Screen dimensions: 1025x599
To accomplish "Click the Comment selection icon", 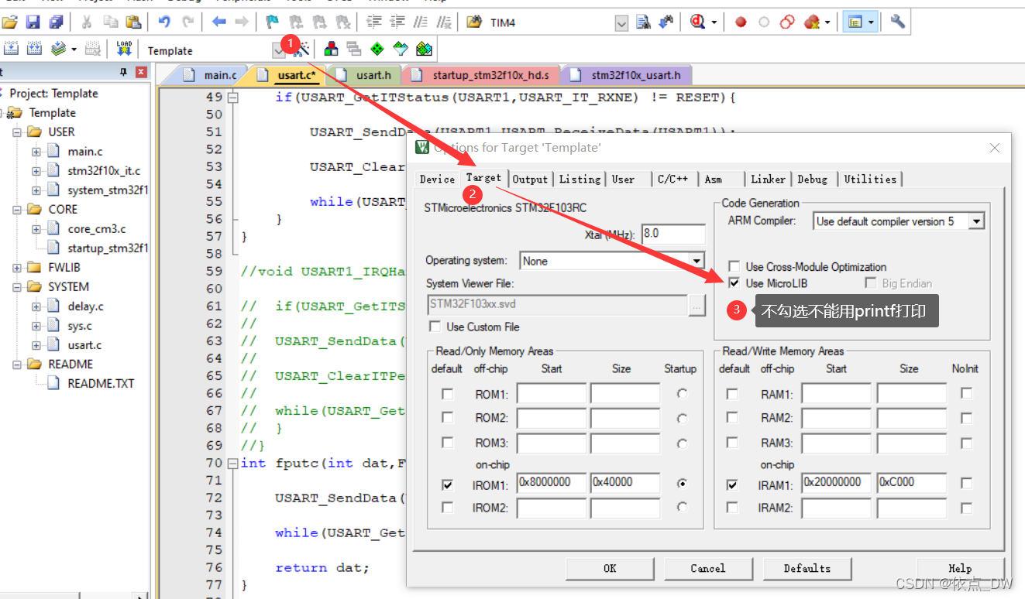I will point(421,22).
